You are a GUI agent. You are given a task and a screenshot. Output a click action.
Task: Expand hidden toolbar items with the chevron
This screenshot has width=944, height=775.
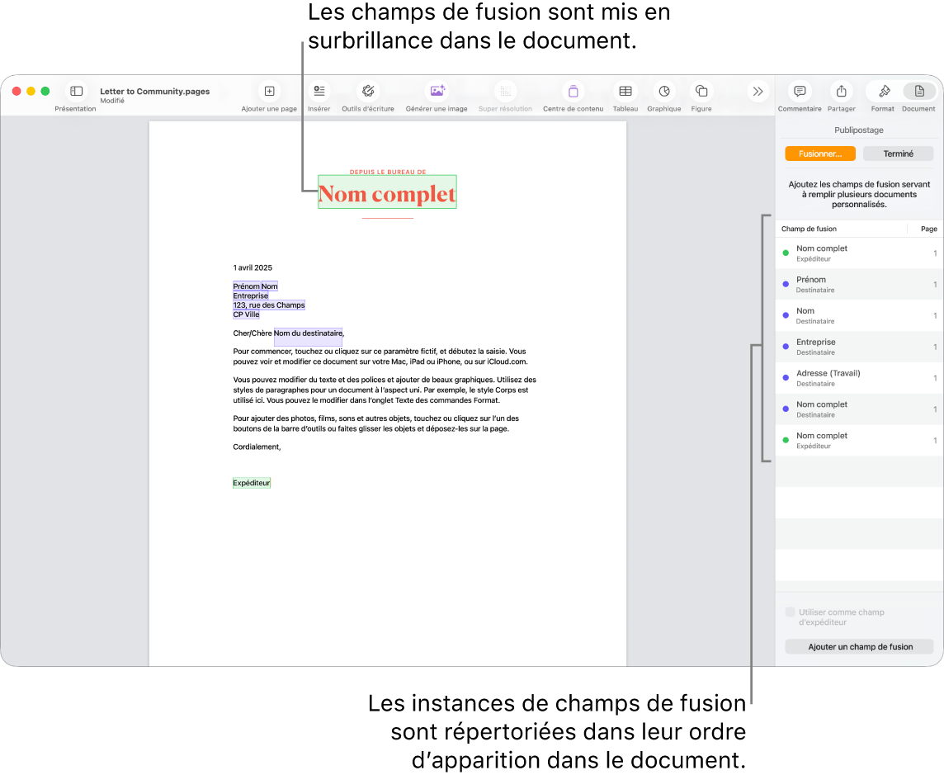click(x=758, y=92)
